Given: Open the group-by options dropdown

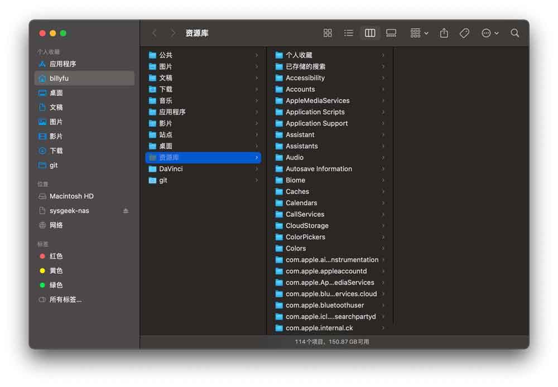Looking at the screenshot, I should pos(419,33).
